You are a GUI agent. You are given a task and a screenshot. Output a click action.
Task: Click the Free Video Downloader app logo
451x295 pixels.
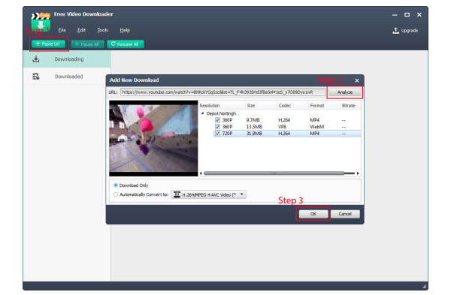pos(41,21)
